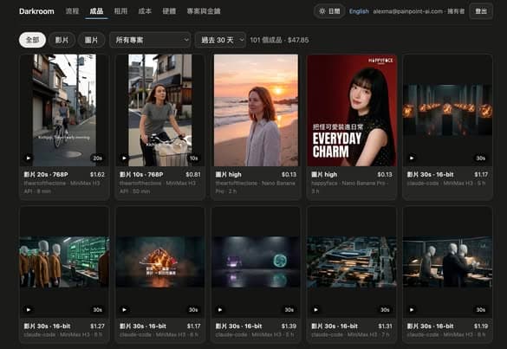Filter by 圖片 only
Viewport: 507px width, 349px height.
pyautogui.click(x=91, y=40)
